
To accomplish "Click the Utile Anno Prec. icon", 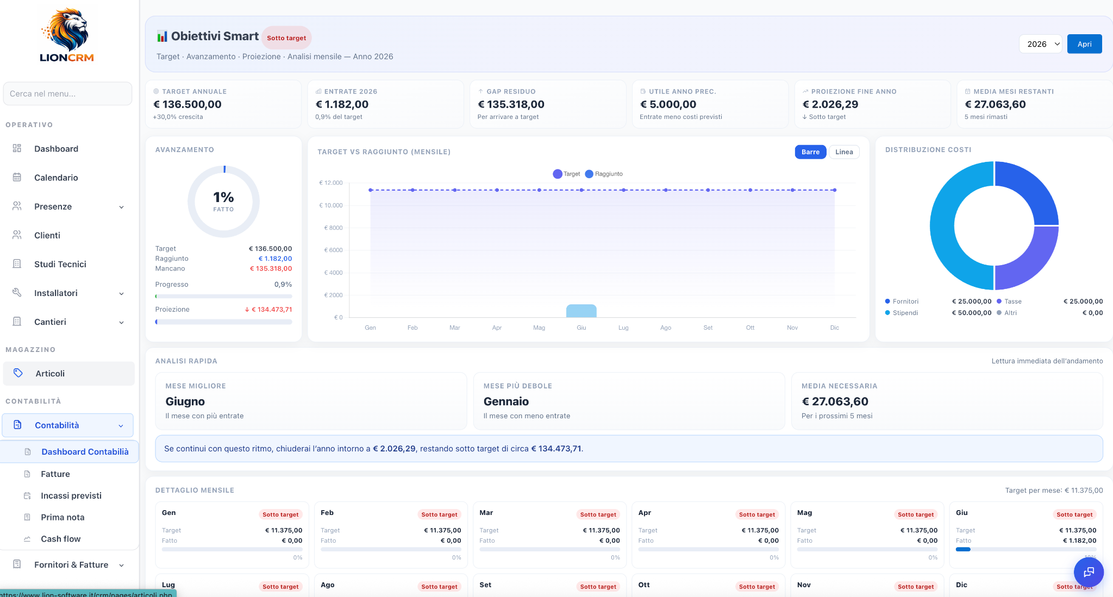I will pos(643,91).
